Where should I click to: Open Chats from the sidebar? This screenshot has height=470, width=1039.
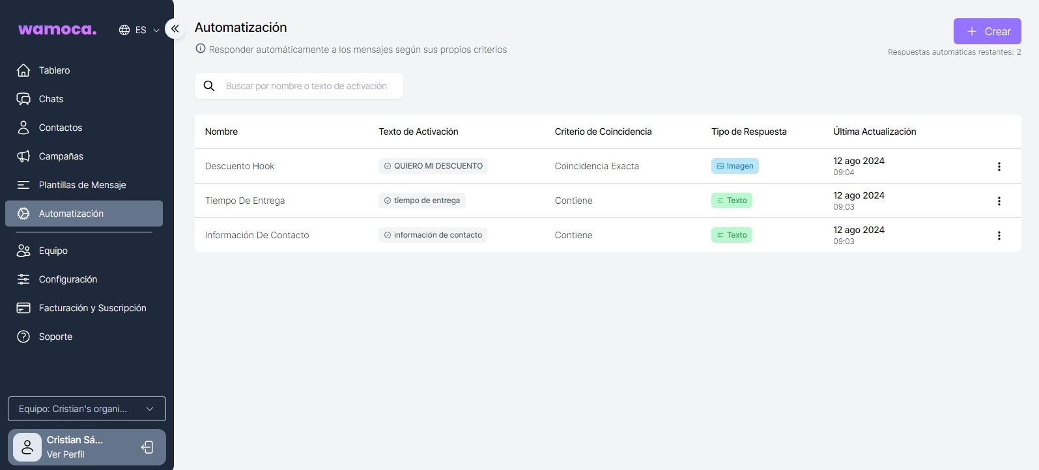(51, 99)
